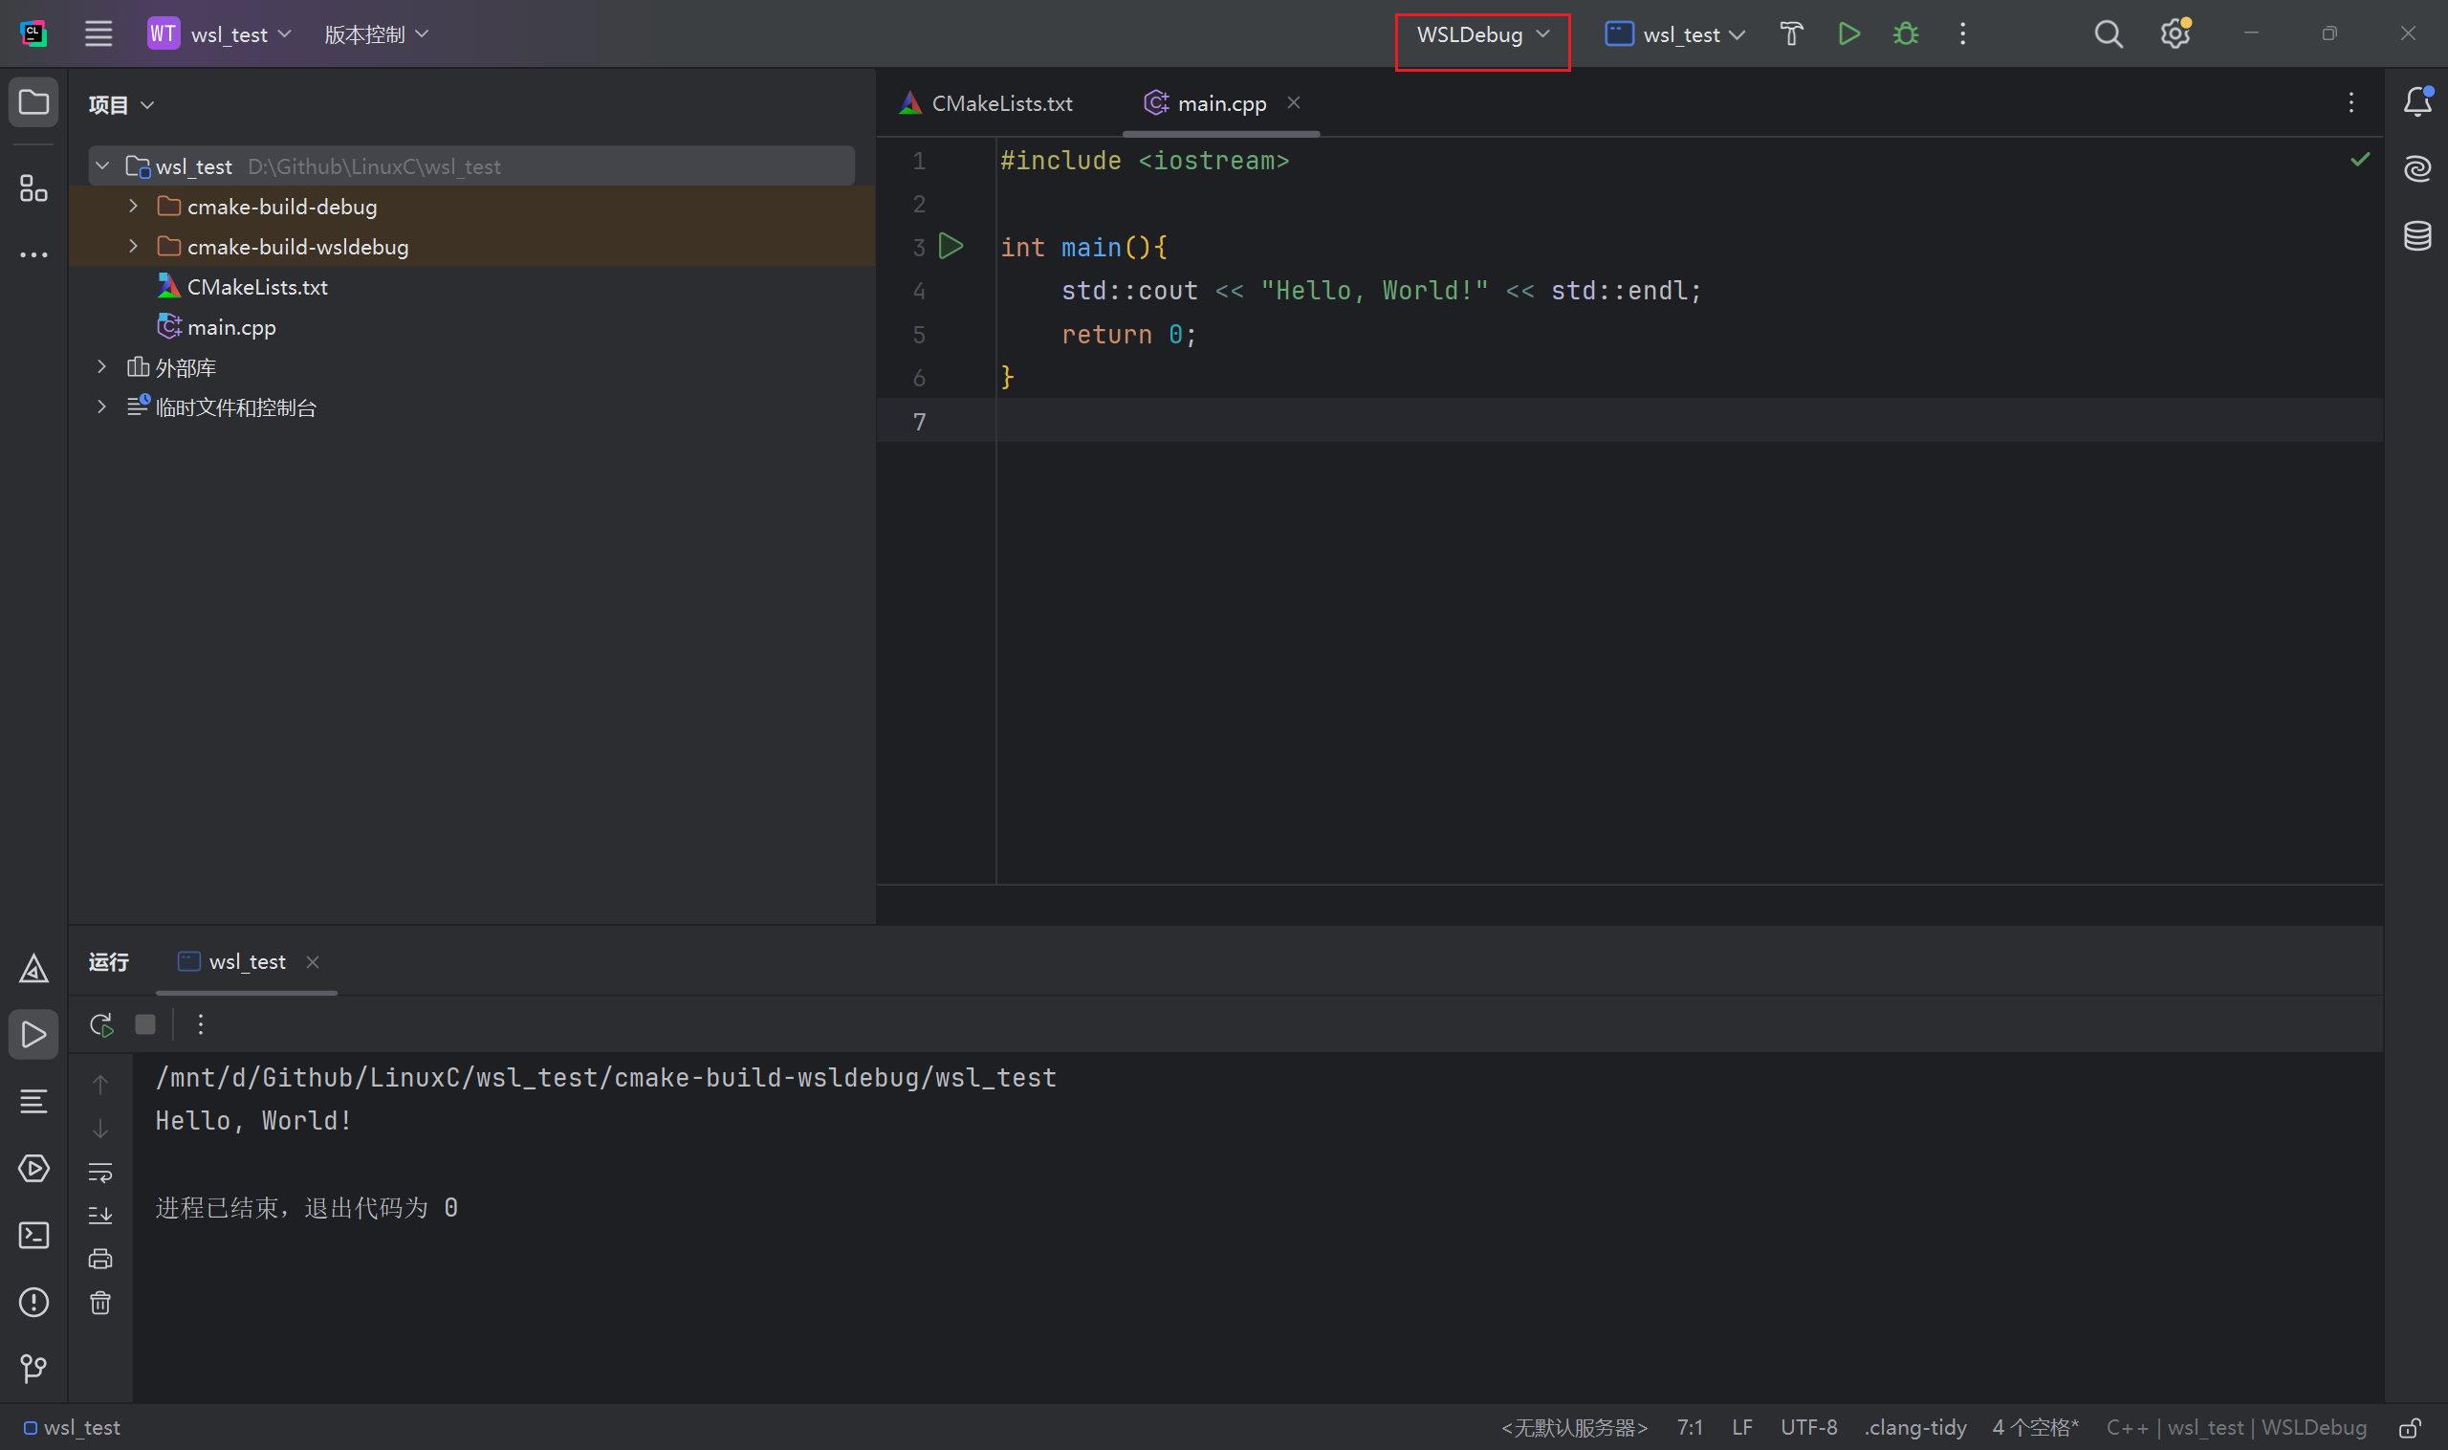The width and height of the screenshot is (2448, 1450).
Task: Click the gutter run arrow beside main()
Action: point(951,246)
